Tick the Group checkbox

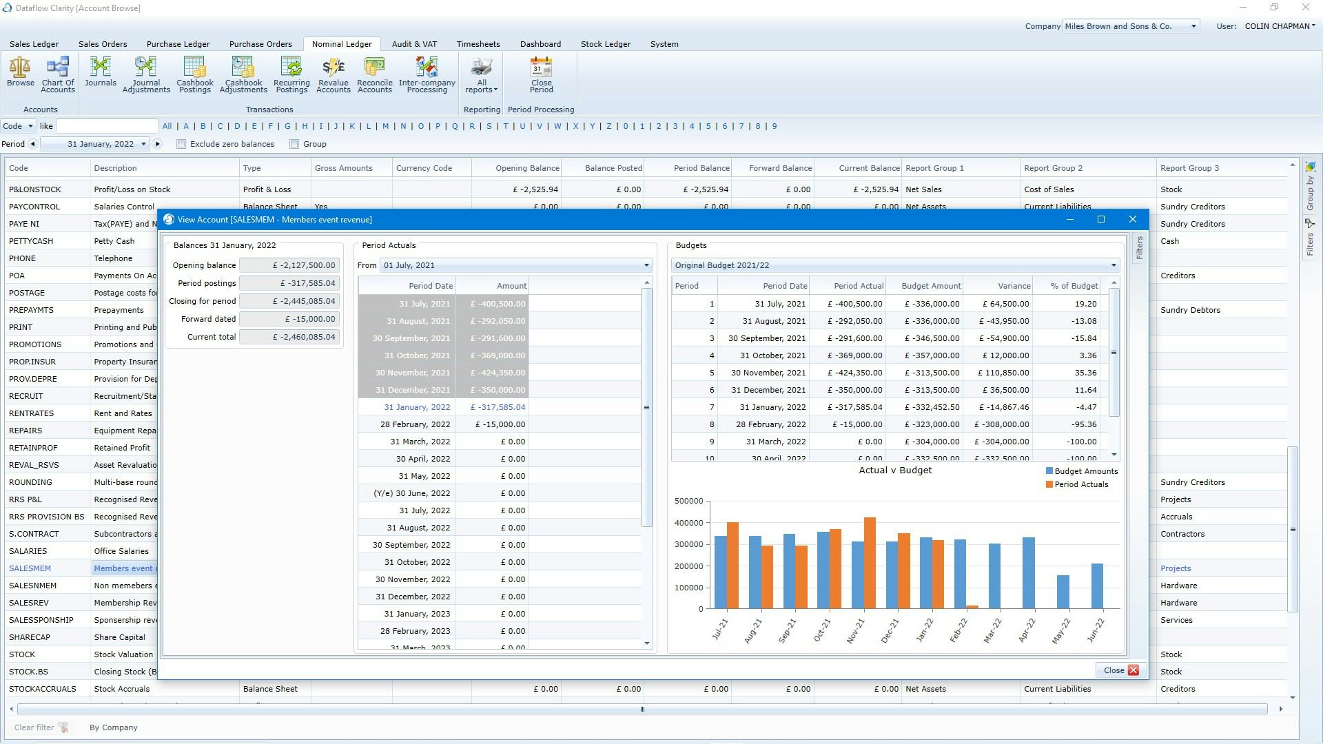294,144
